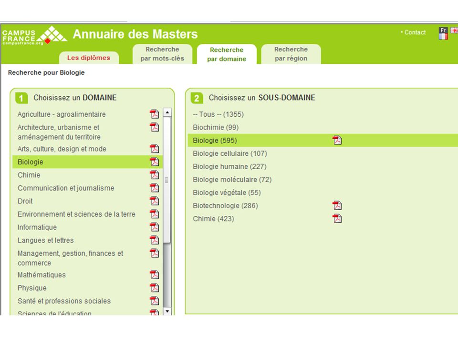This screenshot has width=458, height=343.
Task: Open PDF for Biotechnologie (286)
Action: pos(337,205)
